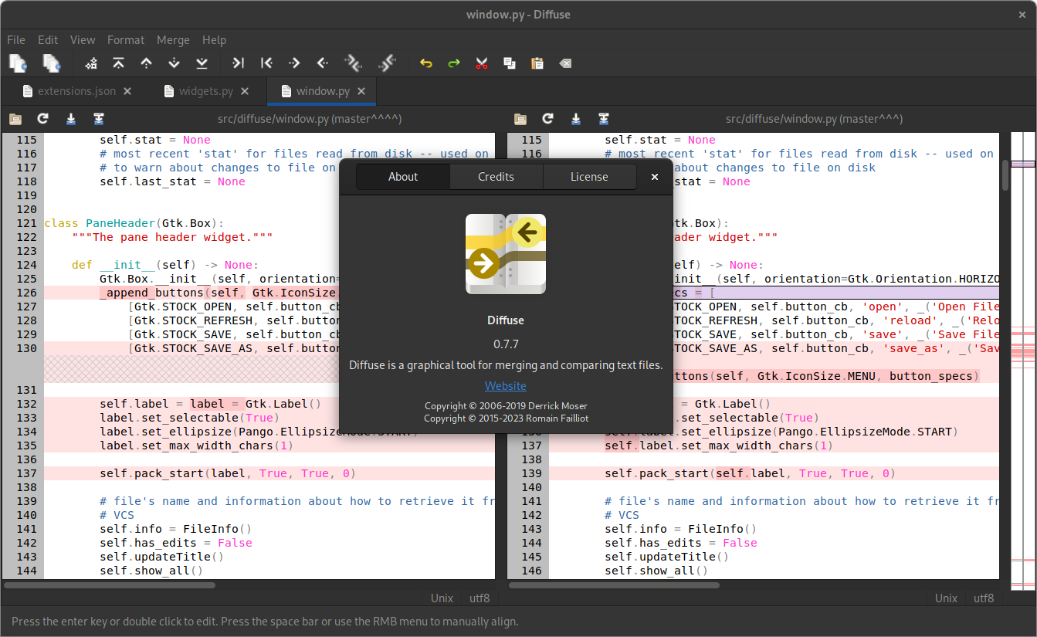This screenshot has width=1037, height=637.
Task: Click the New 2-Way File Merge icon
Action: 18,63
